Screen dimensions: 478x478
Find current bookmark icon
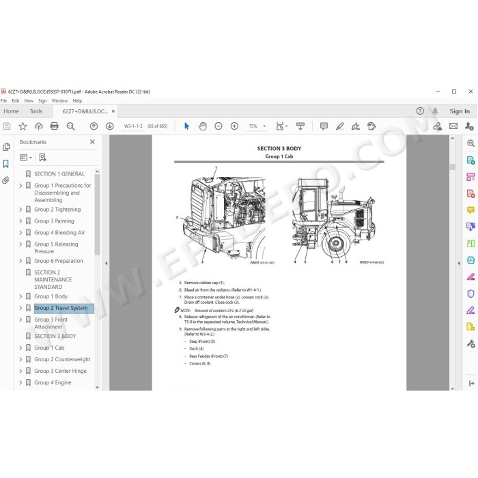[x=43, y=157]
